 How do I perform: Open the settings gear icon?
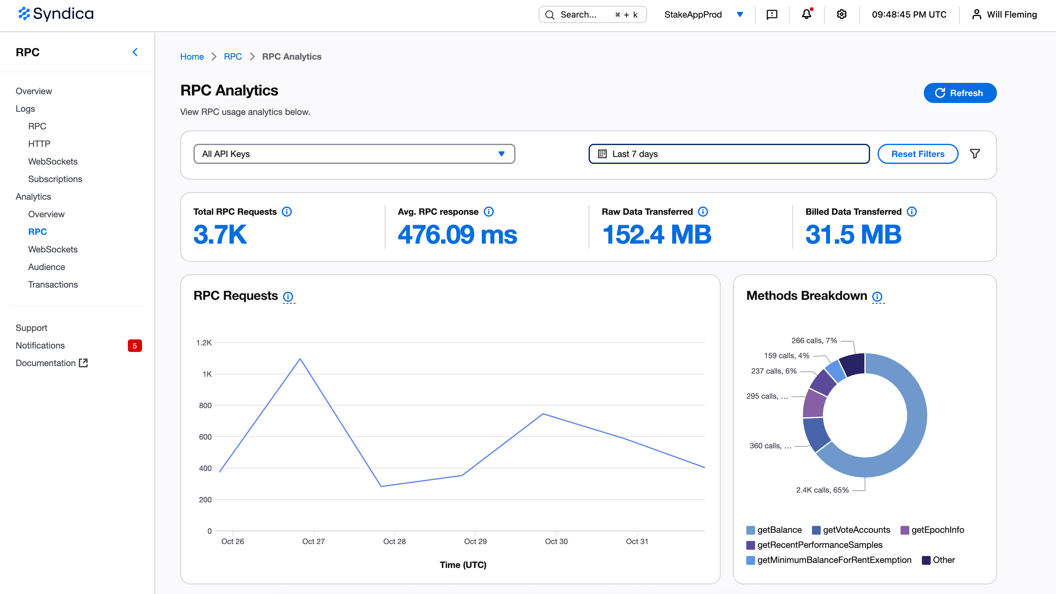coord(841,14)
